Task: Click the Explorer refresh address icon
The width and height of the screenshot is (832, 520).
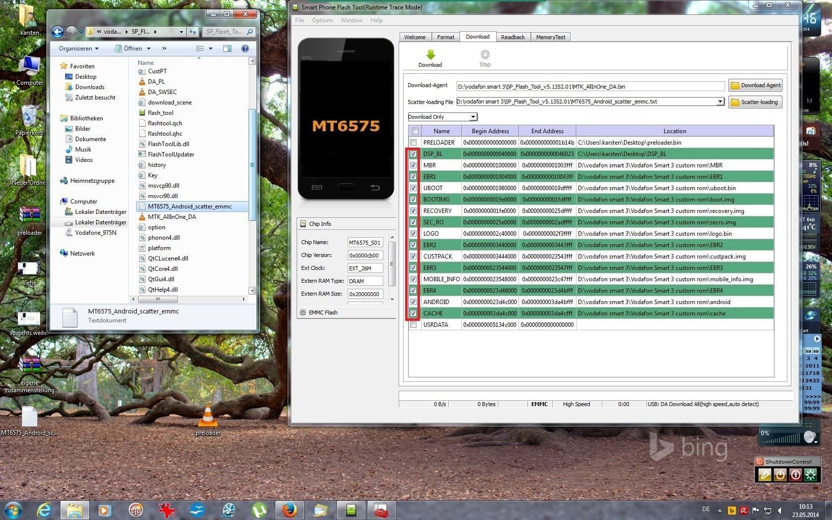Action: coord(193,32)
